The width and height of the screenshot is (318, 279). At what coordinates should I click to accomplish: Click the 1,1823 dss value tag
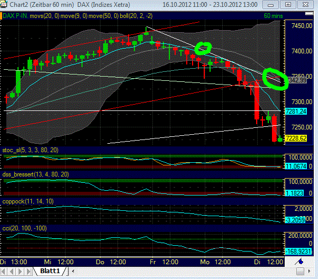point(295,193)
